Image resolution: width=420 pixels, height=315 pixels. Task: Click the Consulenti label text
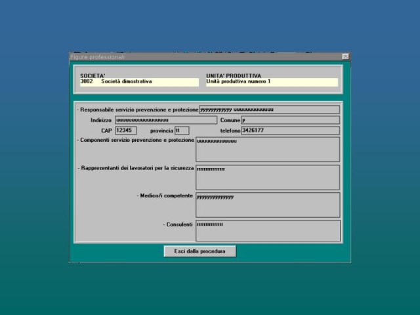pos(178,224)
